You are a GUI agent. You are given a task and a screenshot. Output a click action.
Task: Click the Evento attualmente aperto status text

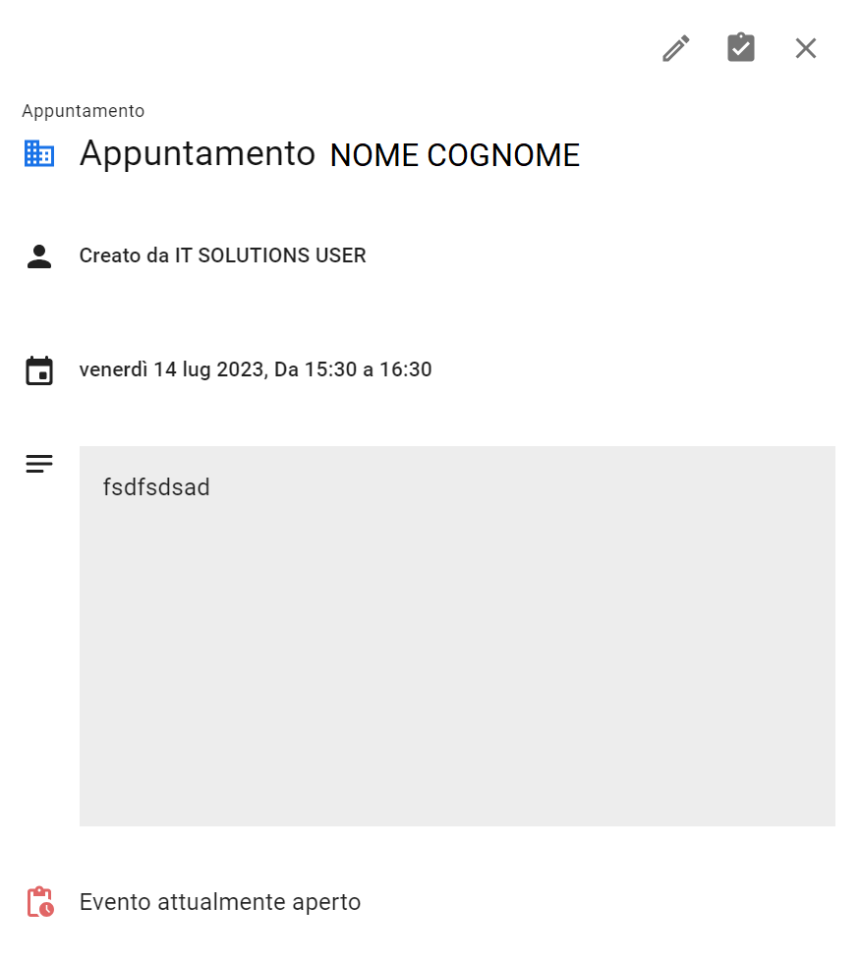(x=220, y=901)
